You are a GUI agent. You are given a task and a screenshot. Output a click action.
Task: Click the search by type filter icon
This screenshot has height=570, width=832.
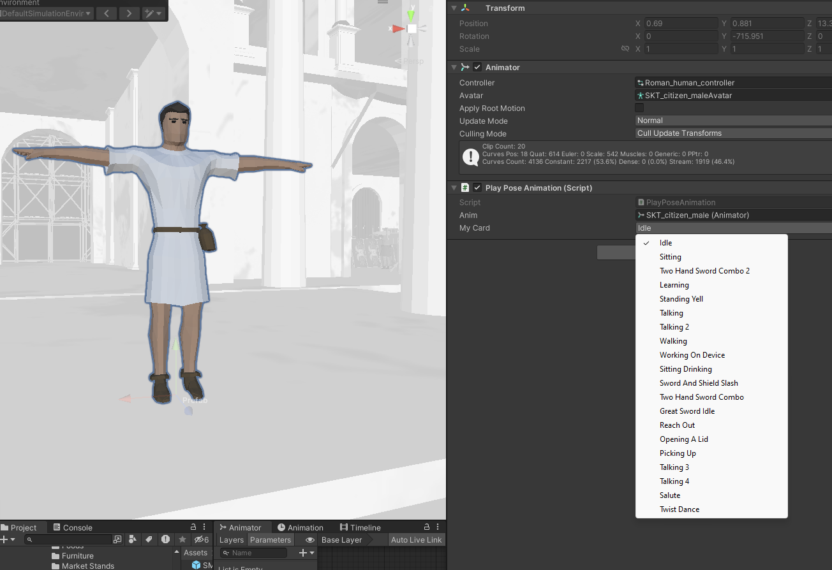click(x=133, y=539)
